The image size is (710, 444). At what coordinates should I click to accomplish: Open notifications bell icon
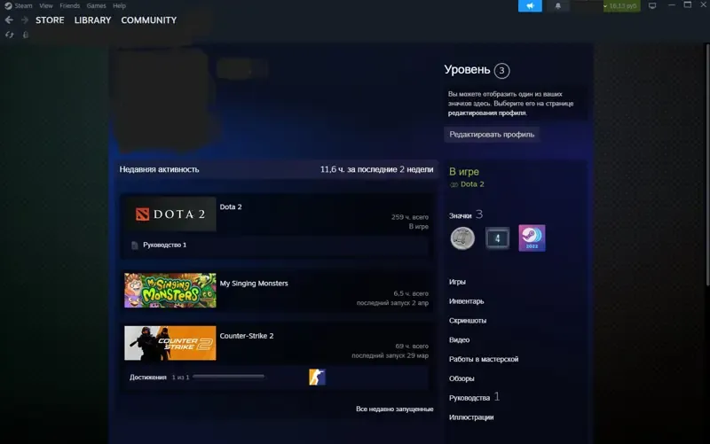558,6
